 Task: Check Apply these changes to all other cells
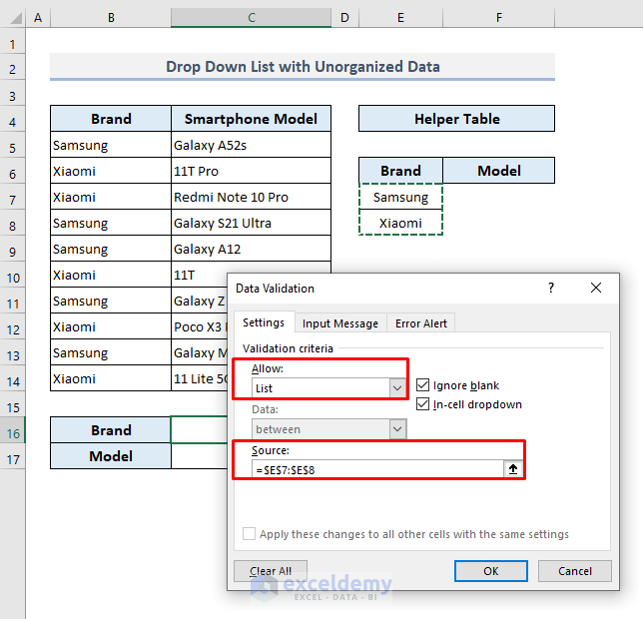(249, 534)
